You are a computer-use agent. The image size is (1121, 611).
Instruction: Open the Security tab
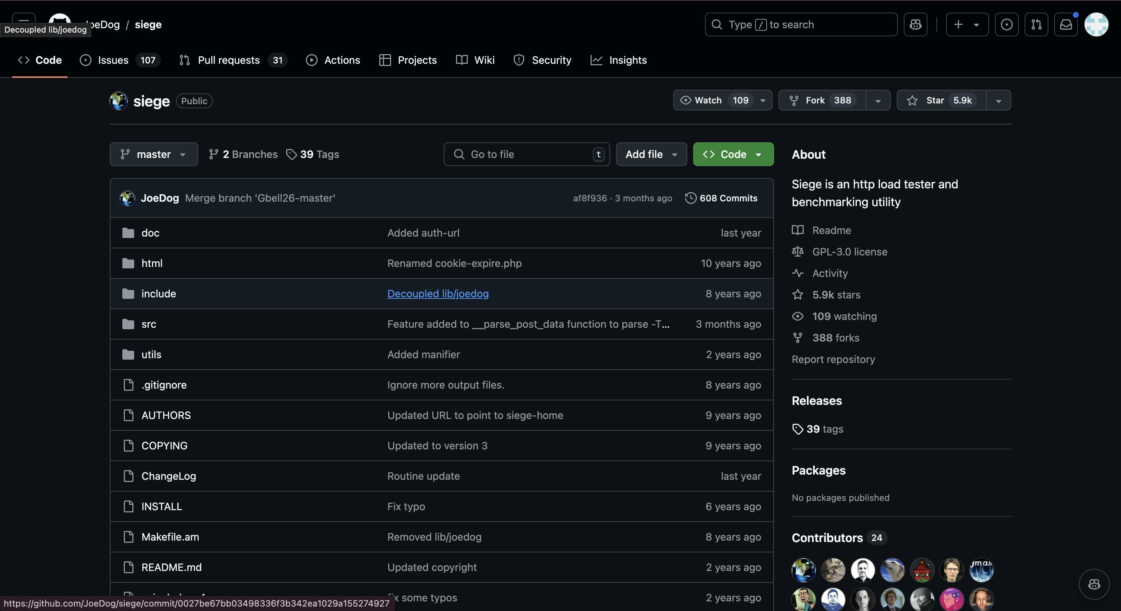coord(542,60)
